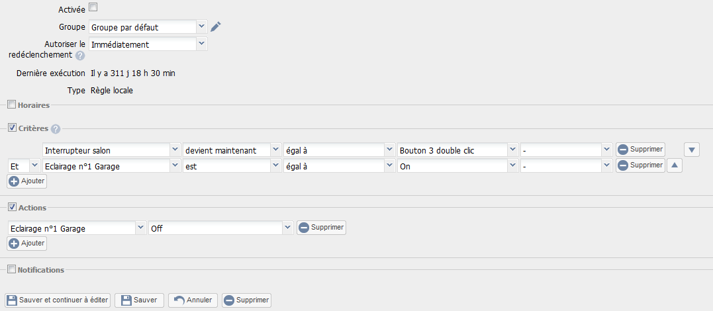Uncheck the Actions section checkbox
The height and width of the screenshot is (311, 713).
[x=12, y=207]
